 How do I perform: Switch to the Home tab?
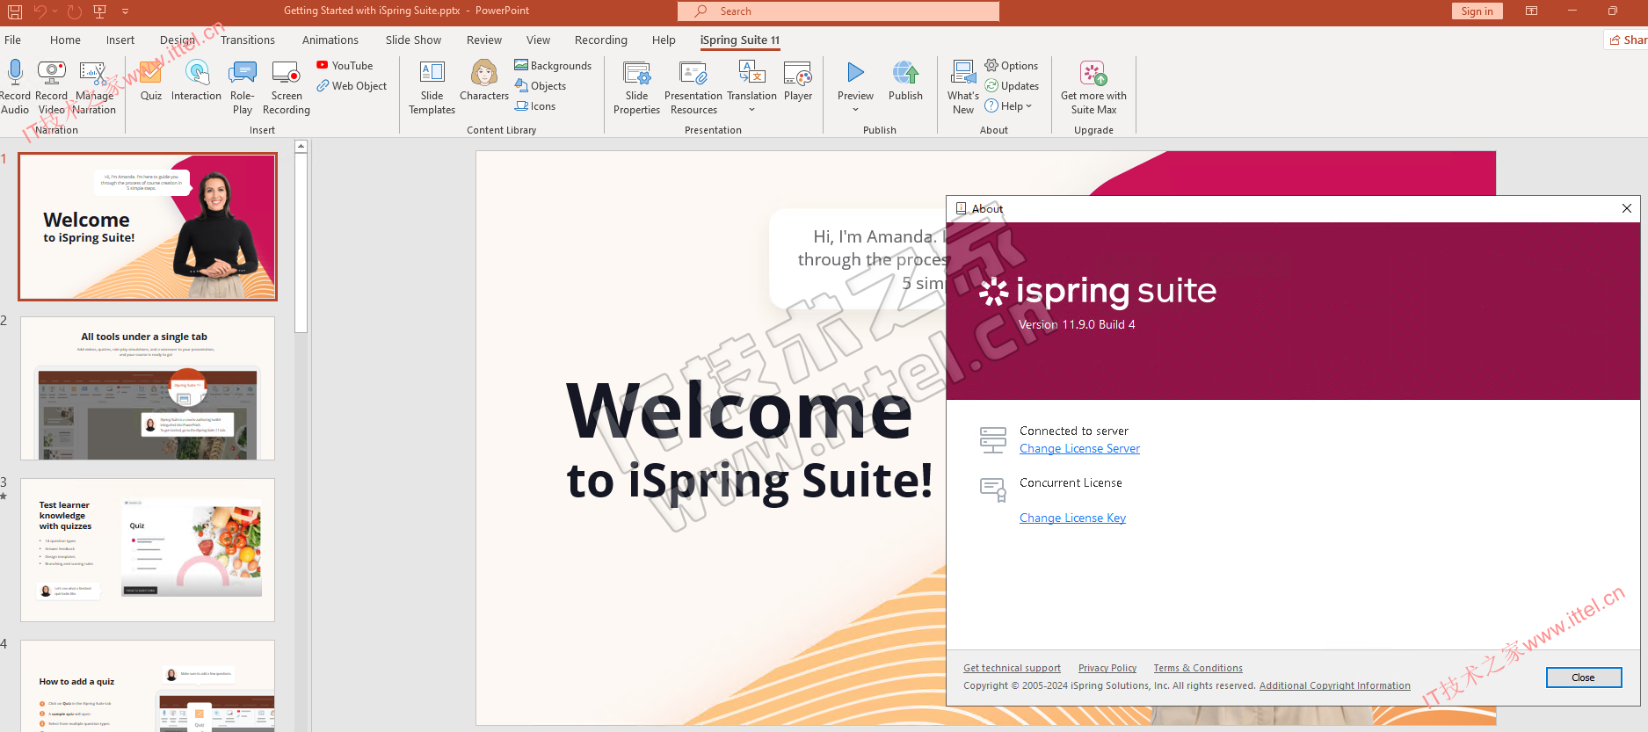[65, 40]
